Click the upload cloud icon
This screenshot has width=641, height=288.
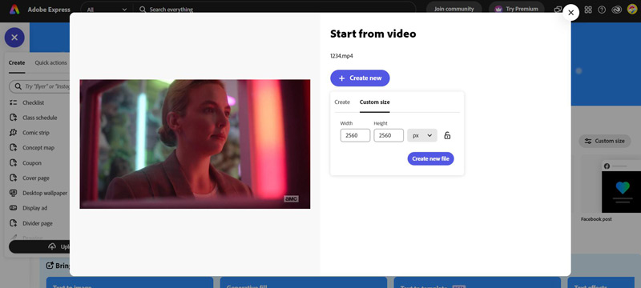[x=52, y=246]
